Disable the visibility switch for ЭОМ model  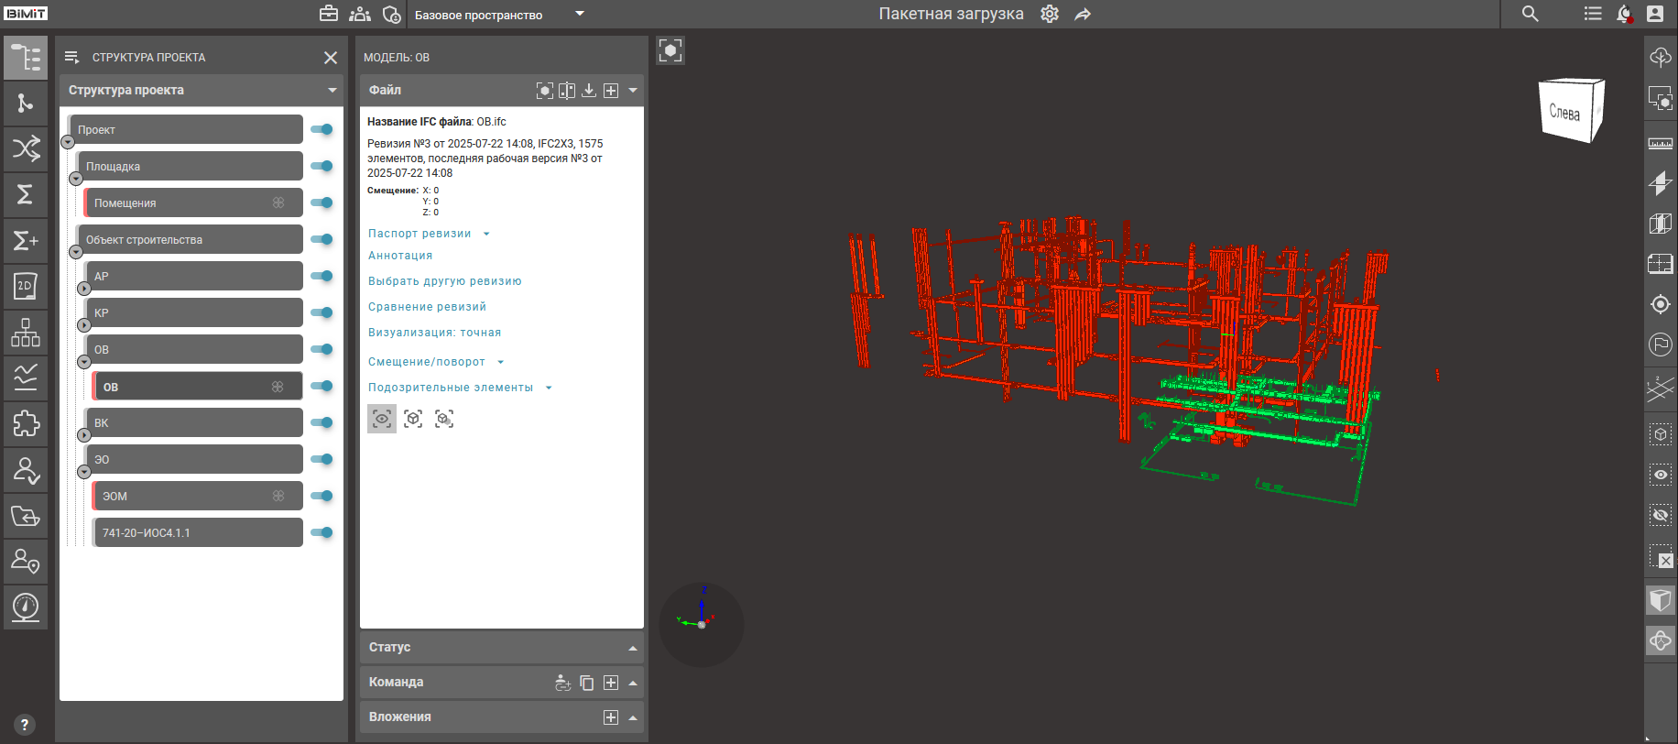click(321, 496)
